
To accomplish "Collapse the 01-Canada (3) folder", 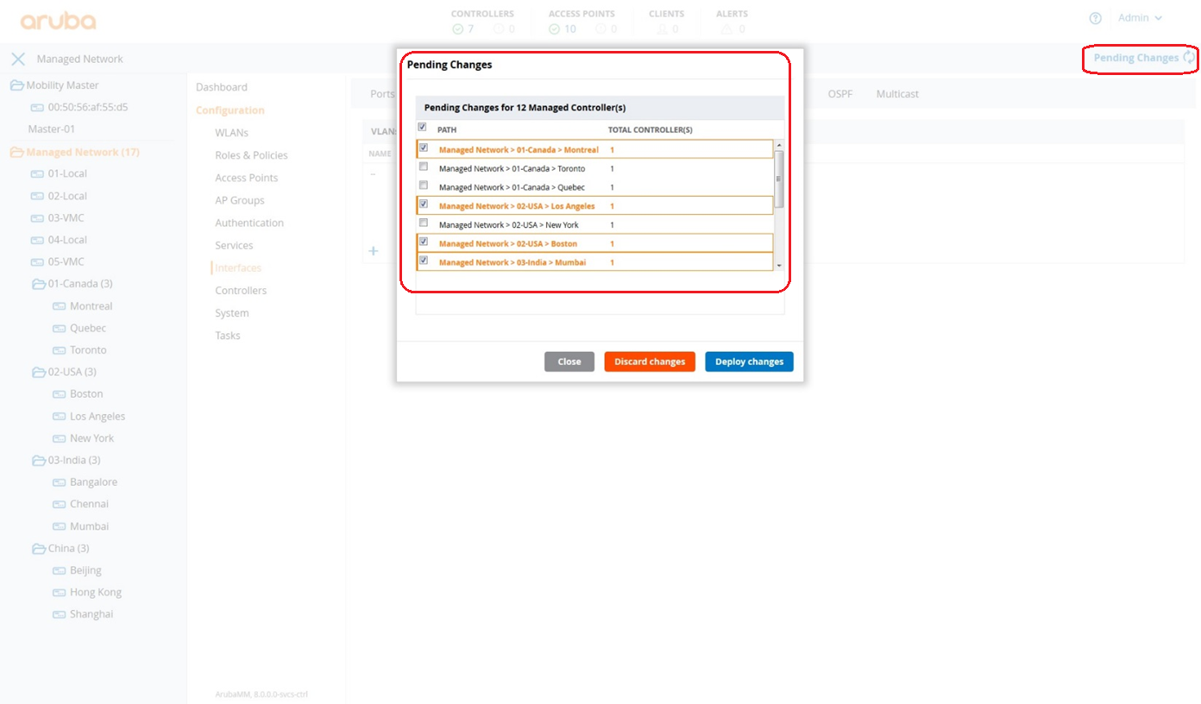I will point(38,284).
